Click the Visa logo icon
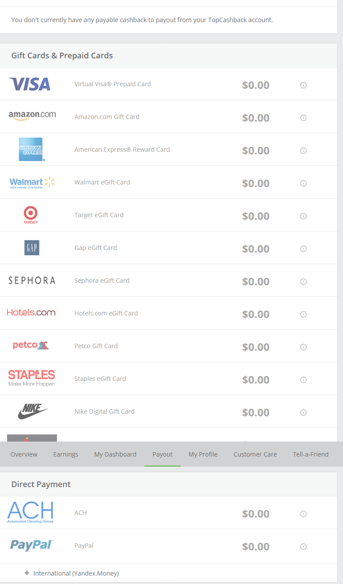Screen dimensions: 343x584 [30, 84]
